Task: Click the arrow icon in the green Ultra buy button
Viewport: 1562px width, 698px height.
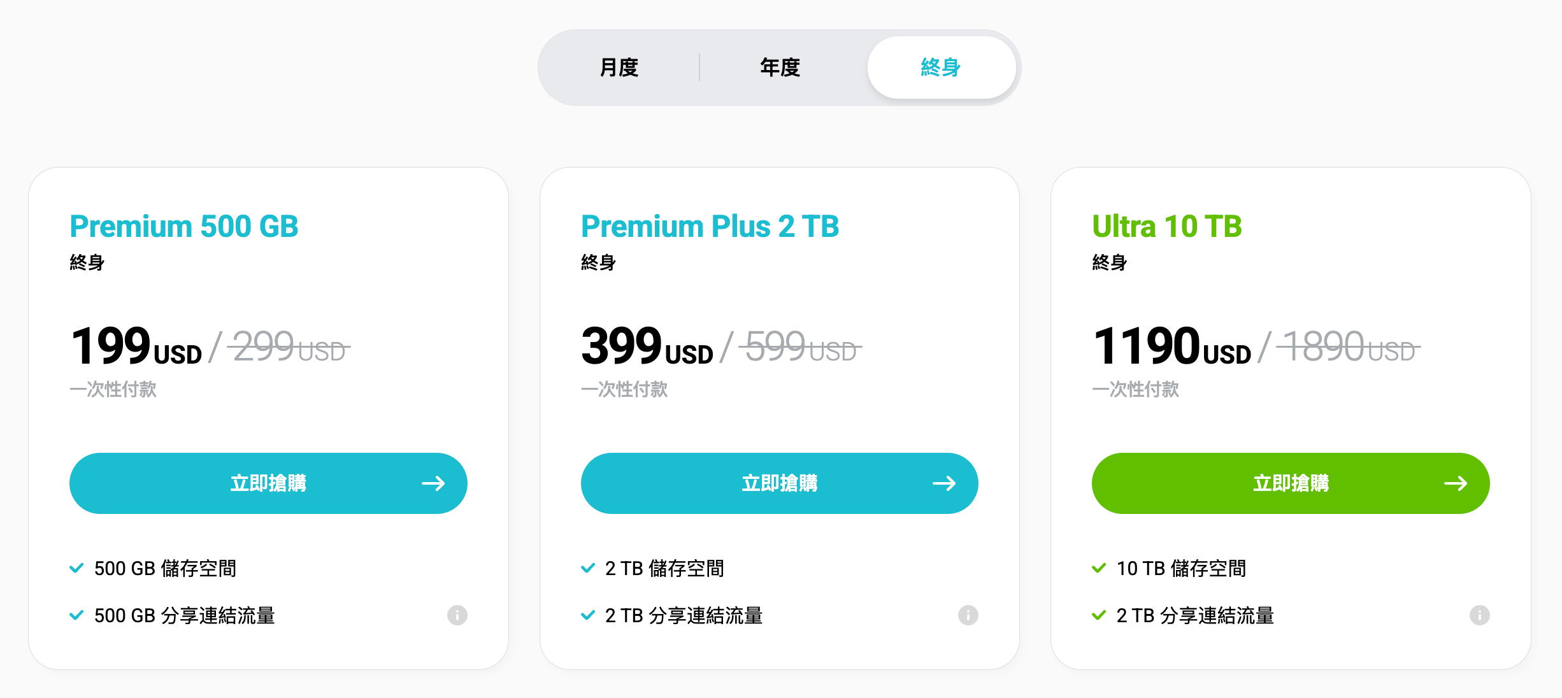Action: coord(1457,483)
